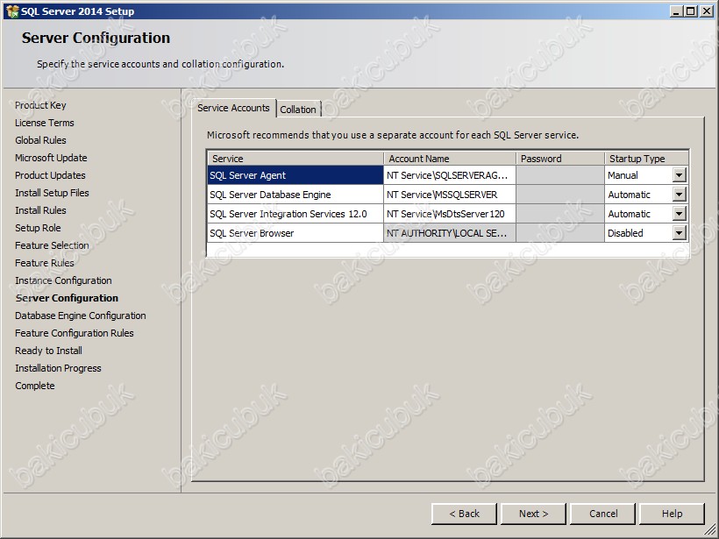Click Install Rules in the setup steps
The width and height of the screenshot is (719, 539).
click(x=40, y=210)
